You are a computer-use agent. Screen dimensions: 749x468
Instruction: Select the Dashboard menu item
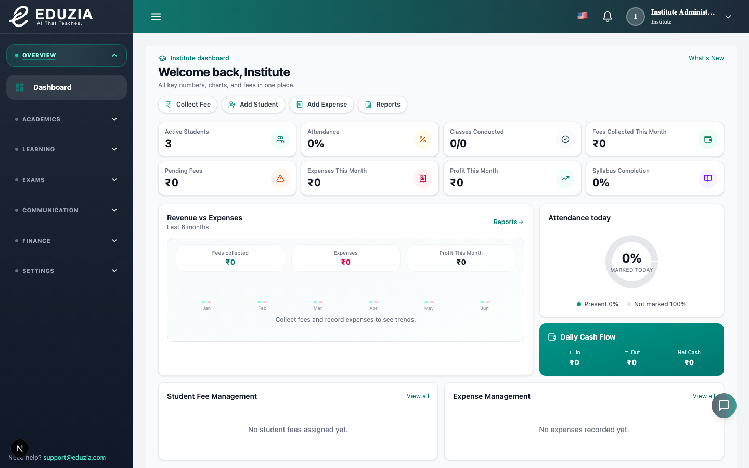pos(67,87)
